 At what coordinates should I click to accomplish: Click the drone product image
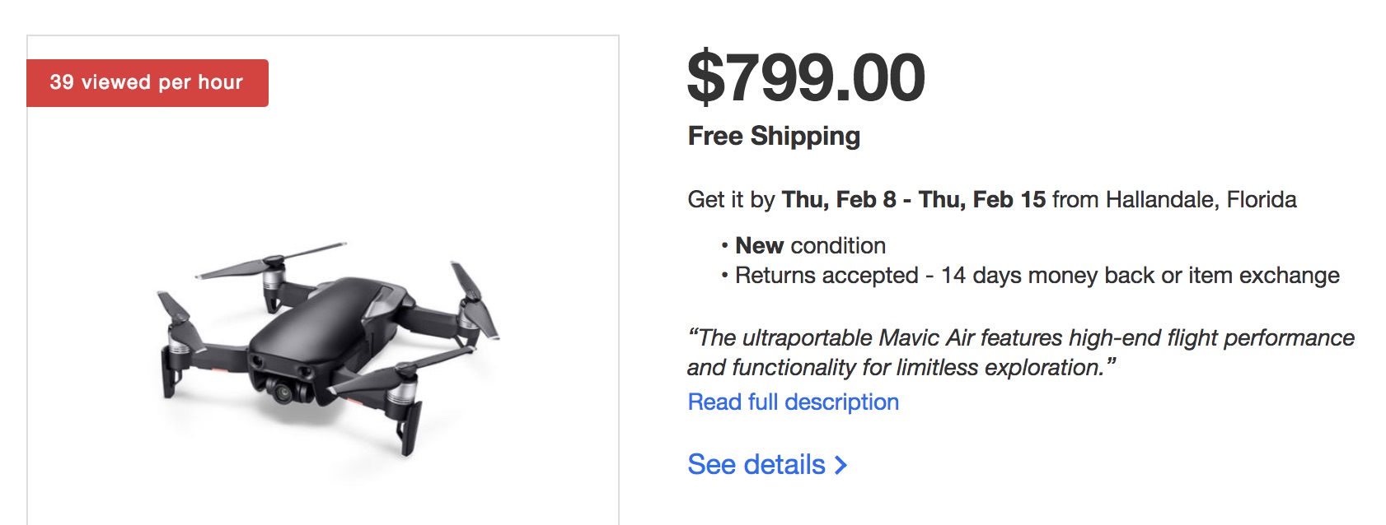(321, 354)
